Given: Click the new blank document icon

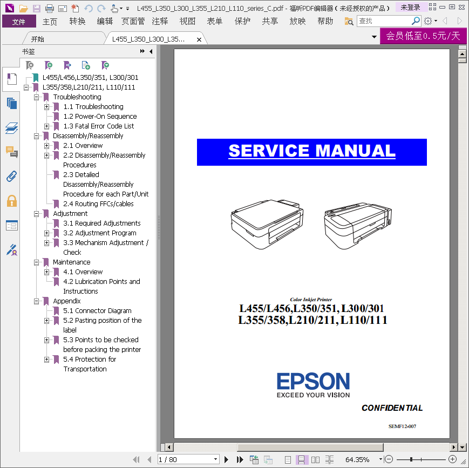Looking at the screenshot, I should 75,8.
